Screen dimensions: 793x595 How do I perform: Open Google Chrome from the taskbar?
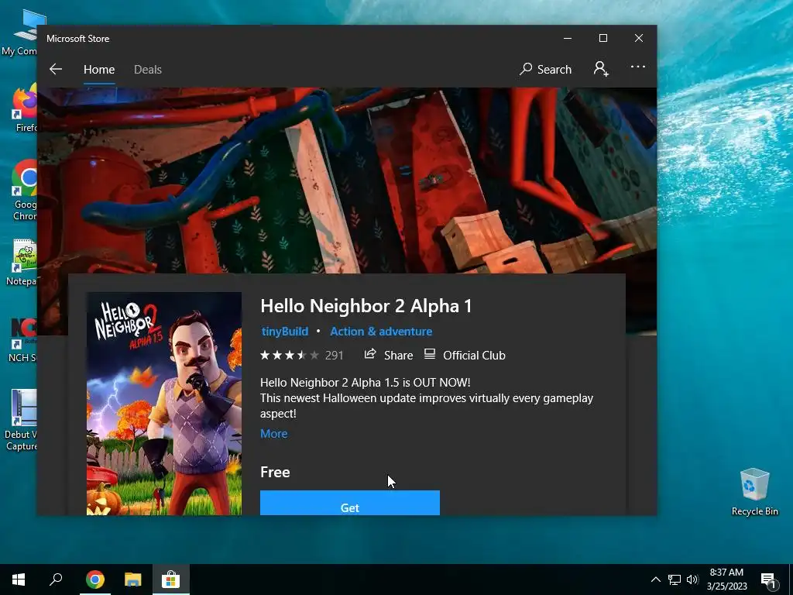tap(95, 580)
